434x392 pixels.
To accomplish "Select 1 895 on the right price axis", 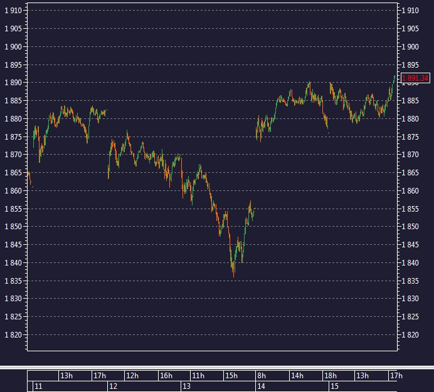I will [x=410, y=64].
